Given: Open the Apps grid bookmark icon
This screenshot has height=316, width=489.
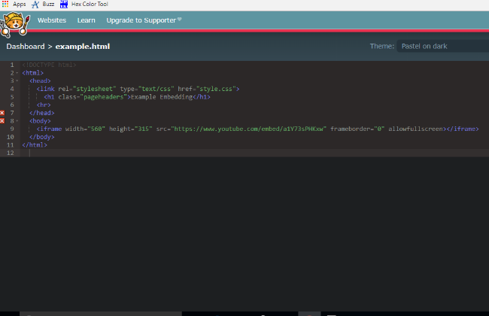Looking at the screenshot, I should coord(5,4).
